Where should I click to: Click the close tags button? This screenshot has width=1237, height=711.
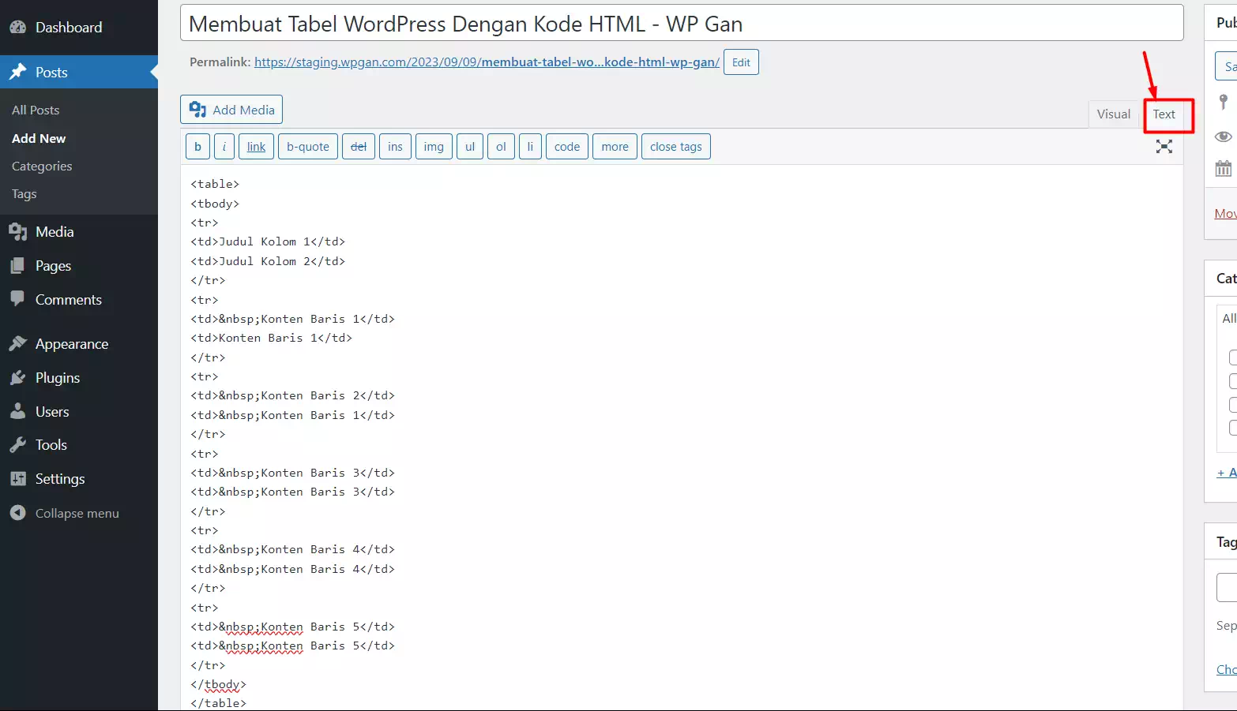676,147
